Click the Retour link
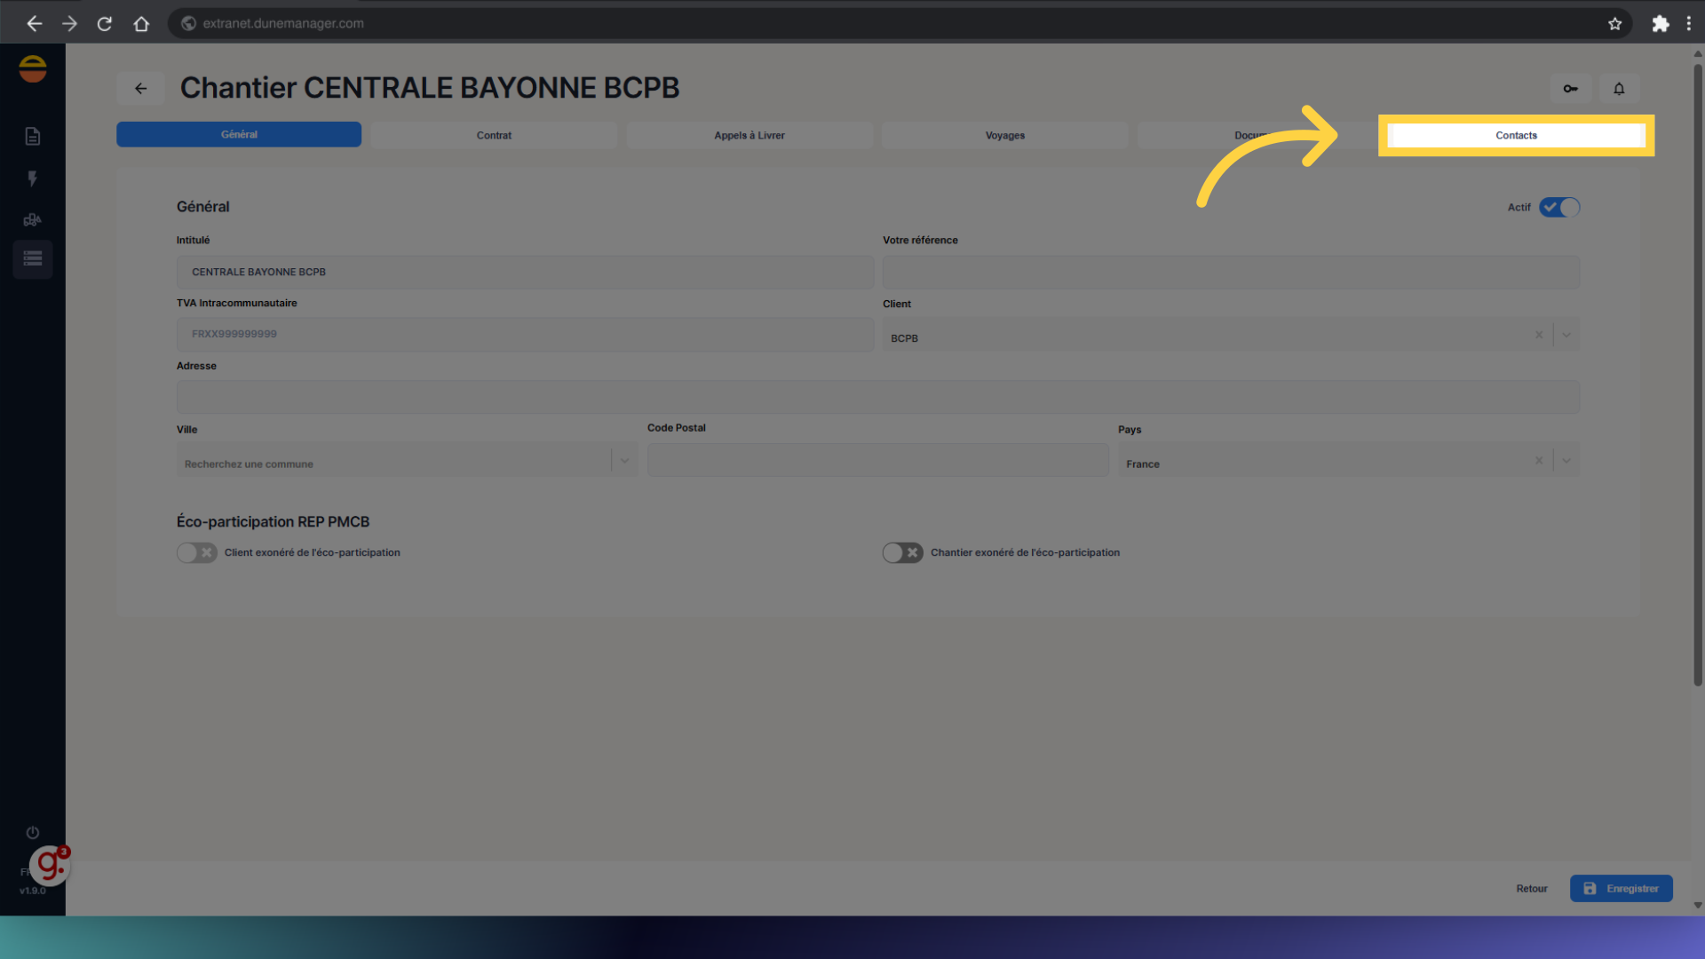 point(1531,888)
